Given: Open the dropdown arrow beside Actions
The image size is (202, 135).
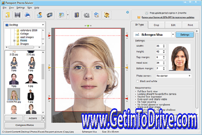Looking at the screenshot, I should click(43, 118).
